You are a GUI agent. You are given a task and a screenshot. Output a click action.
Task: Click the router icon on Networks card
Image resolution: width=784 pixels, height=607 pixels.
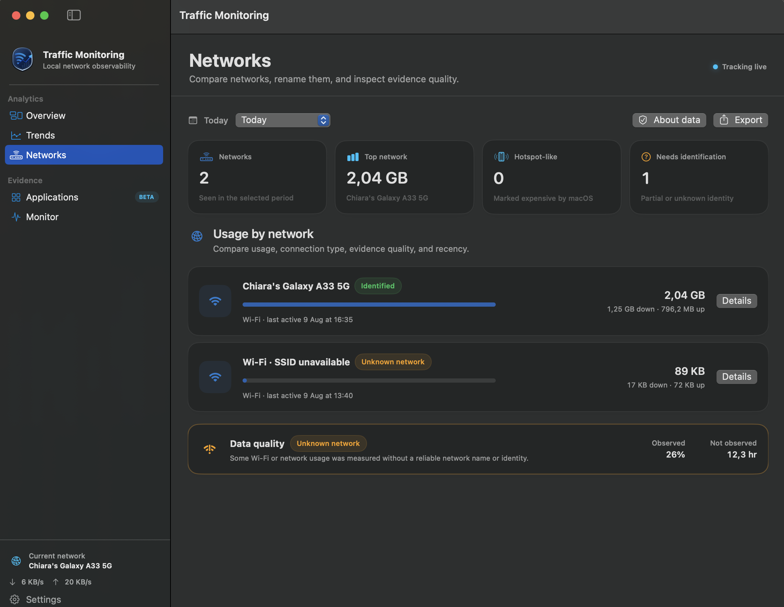pyautogui.click(x=206, y=156)
